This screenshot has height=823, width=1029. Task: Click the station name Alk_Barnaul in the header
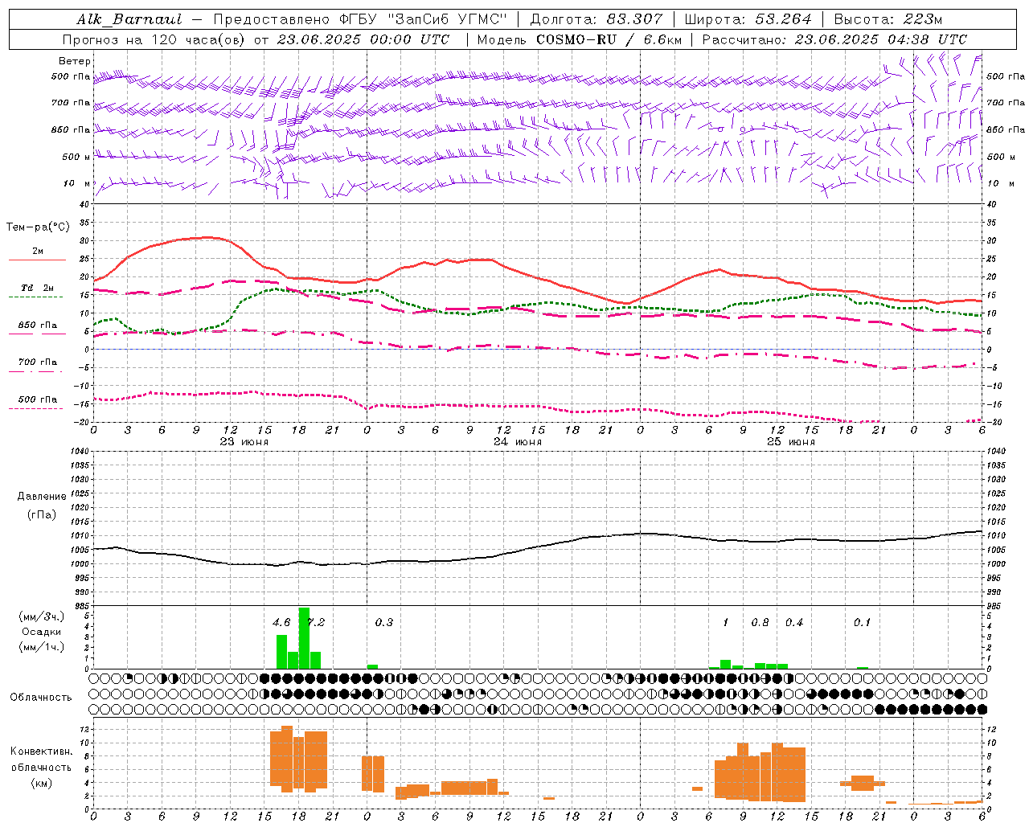130,19
